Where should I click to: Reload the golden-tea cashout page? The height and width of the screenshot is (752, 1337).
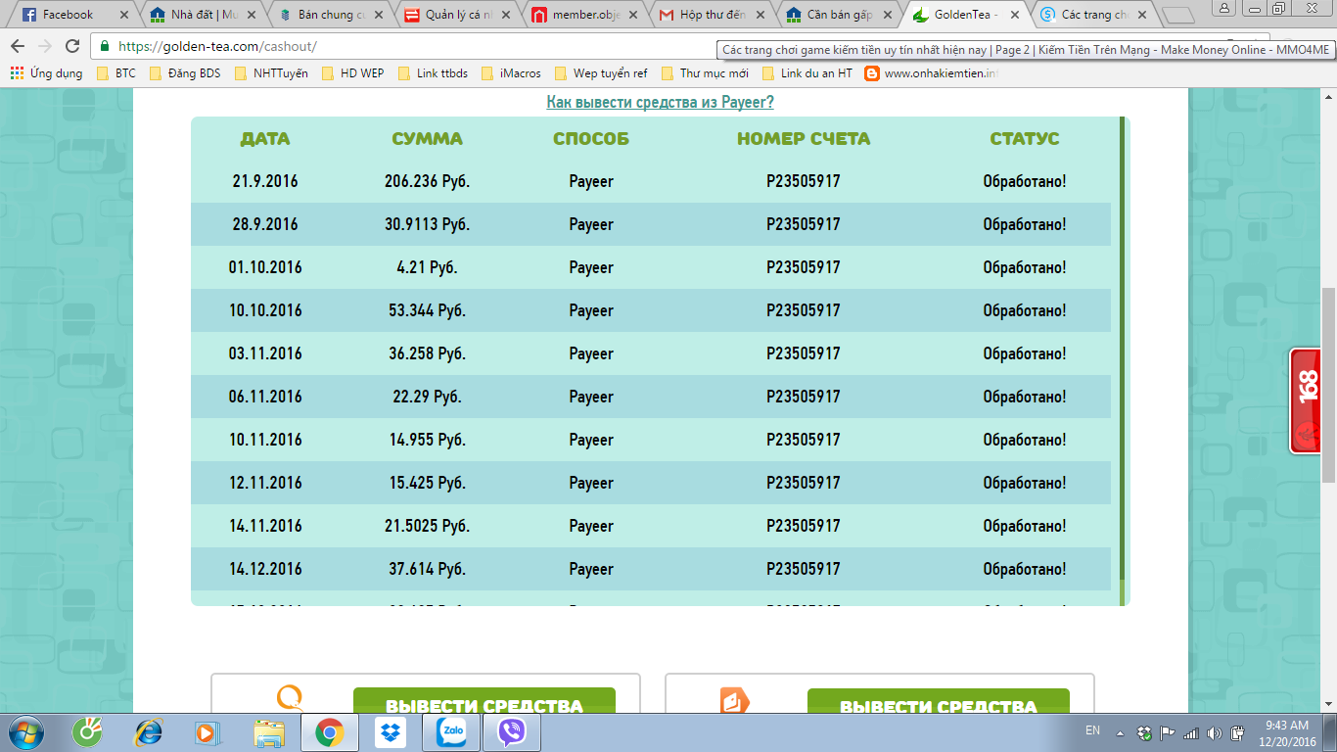pyautogui.click(x=72, y=46)
